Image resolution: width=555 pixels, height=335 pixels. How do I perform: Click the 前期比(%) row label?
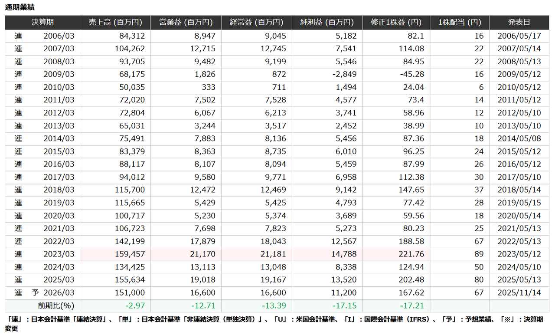[56, 305]
